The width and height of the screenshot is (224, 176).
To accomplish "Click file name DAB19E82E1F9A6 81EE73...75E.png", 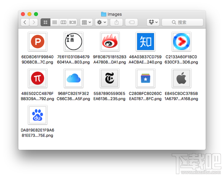I will tap(37, 133).
